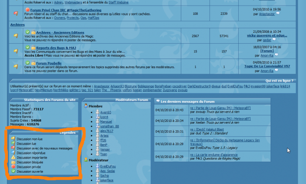306x184 pixels.
Task: Click message bubble icon beside Amon-Ra in Reports row
Action: tap(276, 55)
